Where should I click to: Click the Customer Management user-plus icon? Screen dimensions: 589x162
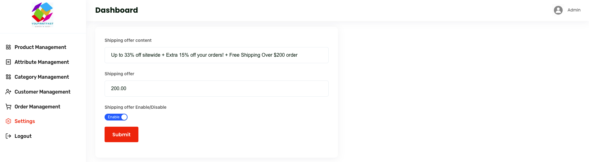[x=8, y=92]
